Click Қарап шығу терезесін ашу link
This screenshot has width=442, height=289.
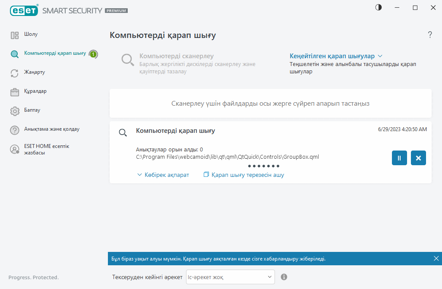click(244, 175)
